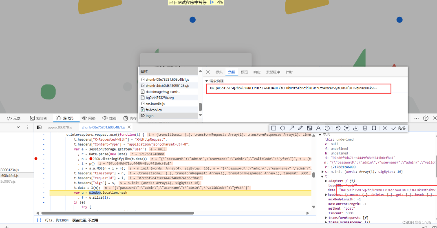Viewport: 437px width, 228px height.
Task: Select sm.bundle.js request row
Action: [169, 104]
